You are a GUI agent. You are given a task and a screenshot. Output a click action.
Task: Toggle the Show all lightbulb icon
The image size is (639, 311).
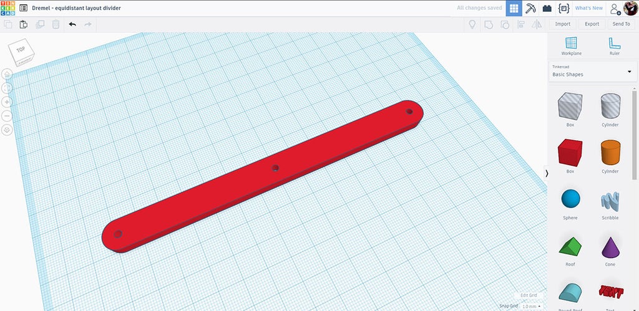point(472,24)
